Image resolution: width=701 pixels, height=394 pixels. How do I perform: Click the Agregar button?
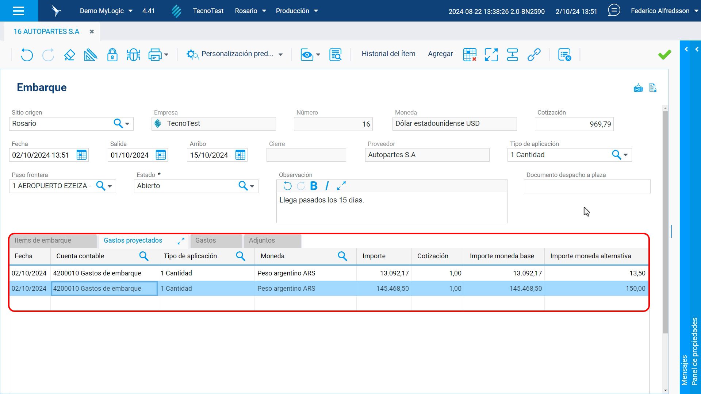[440, 54]
